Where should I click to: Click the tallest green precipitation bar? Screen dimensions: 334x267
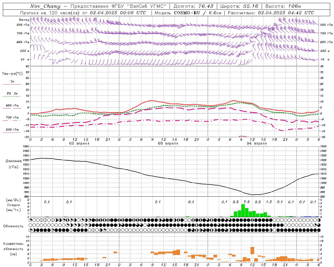coord(243,210)
